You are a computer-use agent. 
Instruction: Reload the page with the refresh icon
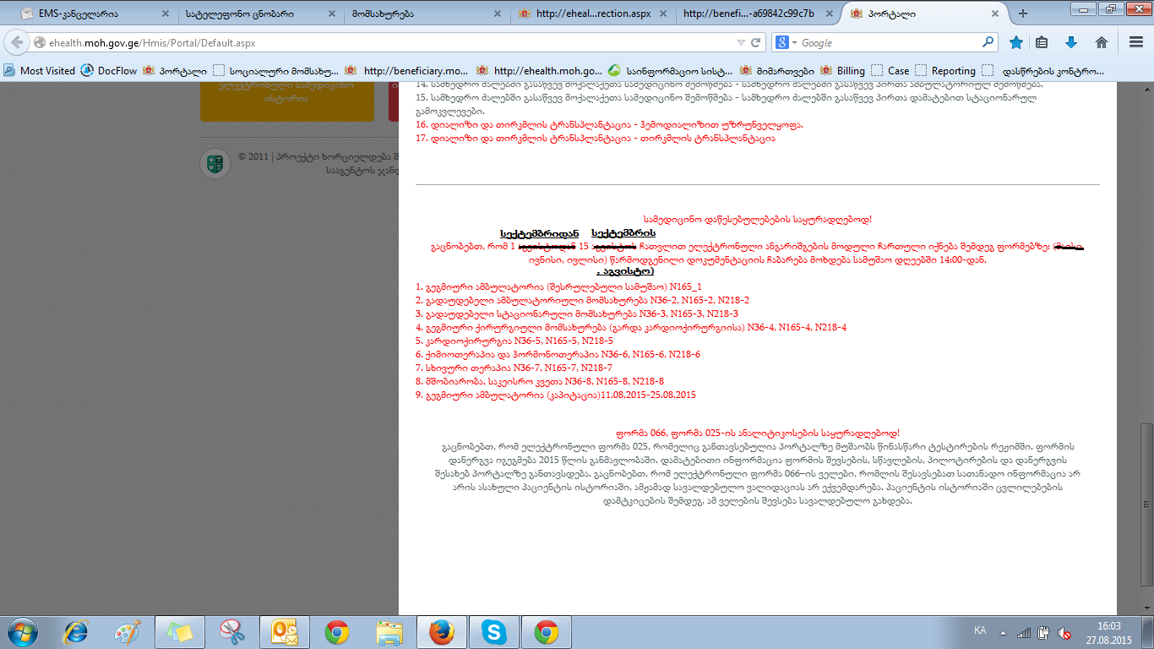pyautogui.click(x=756, y=42)
